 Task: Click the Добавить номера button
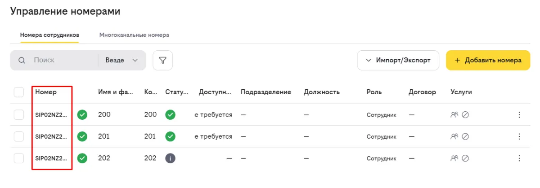488,60
